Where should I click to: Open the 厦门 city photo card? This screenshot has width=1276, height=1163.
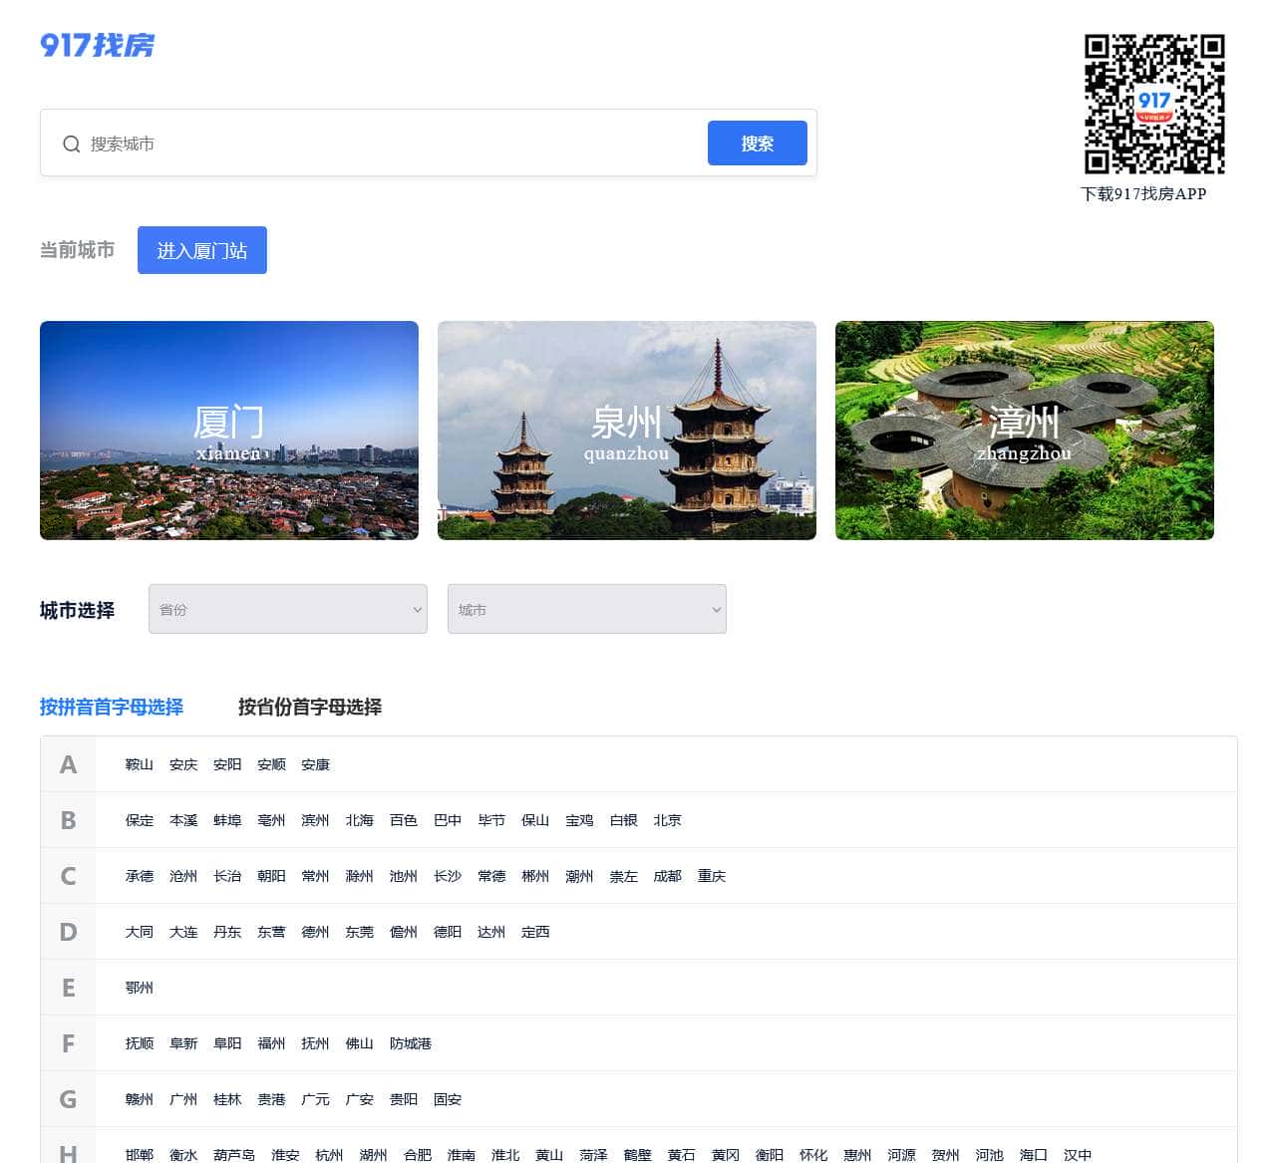(x=228, y=431)
